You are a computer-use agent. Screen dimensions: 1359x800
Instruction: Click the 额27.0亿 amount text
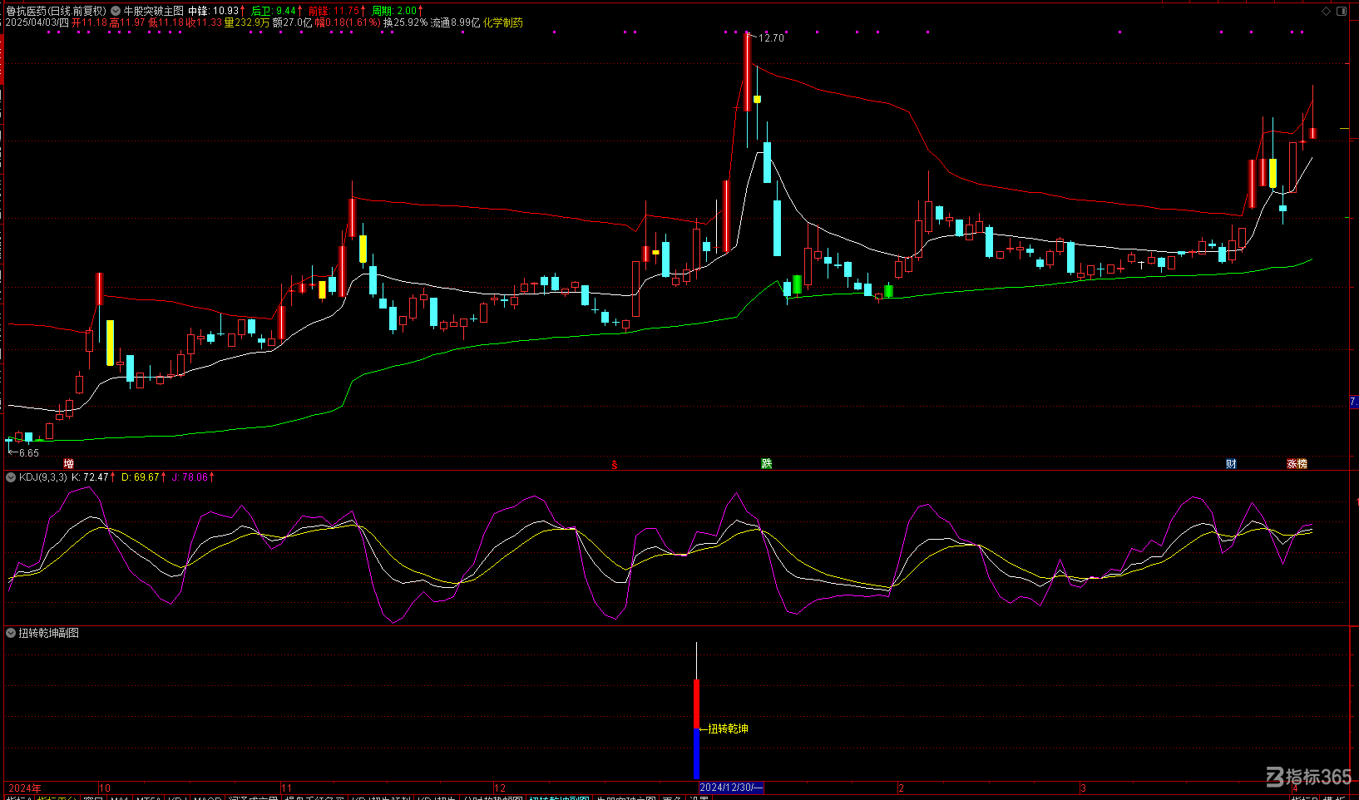293,22
